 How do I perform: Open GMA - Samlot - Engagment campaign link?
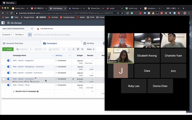tap(23, 61)
